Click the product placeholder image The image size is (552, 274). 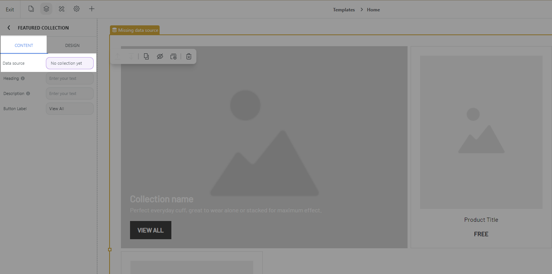pos(481,132)
